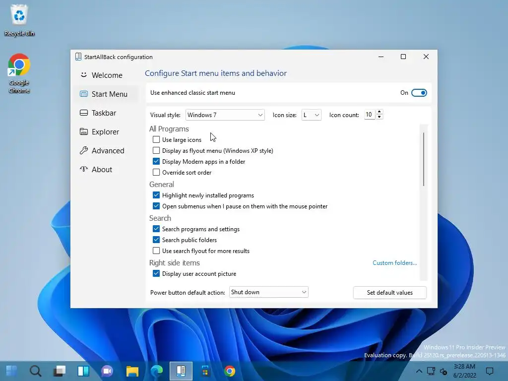Uncheck Display Modern apps in a folder
The image size is (508, 381).
click(x=156, y=161)
